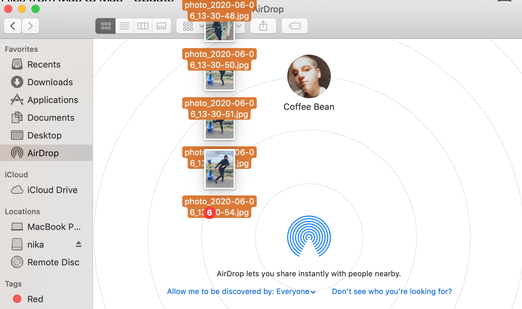Click the photo thumbnail overlapping the filename
Viewport: 522px width, 309px height.
(x=219, y=169)
